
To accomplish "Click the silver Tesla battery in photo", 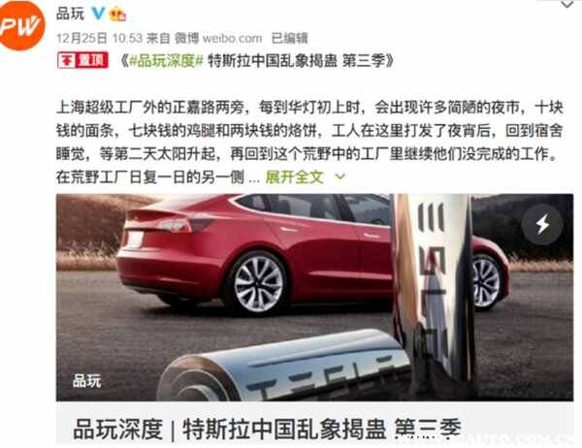I will 284,368.
